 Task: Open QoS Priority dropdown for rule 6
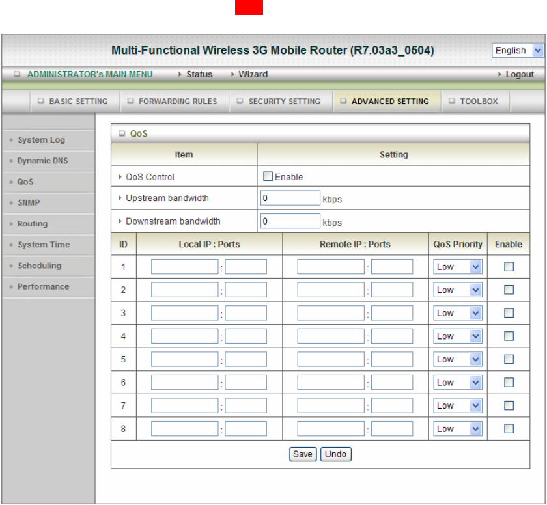coord(458,382)
